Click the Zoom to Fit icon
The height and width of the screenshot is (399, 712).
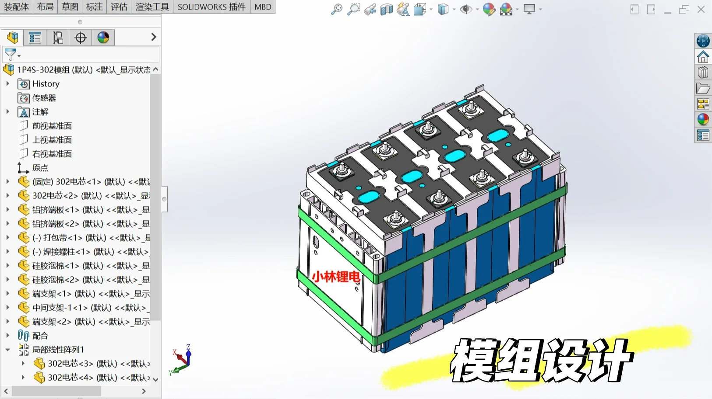click(x=336, y=9)
